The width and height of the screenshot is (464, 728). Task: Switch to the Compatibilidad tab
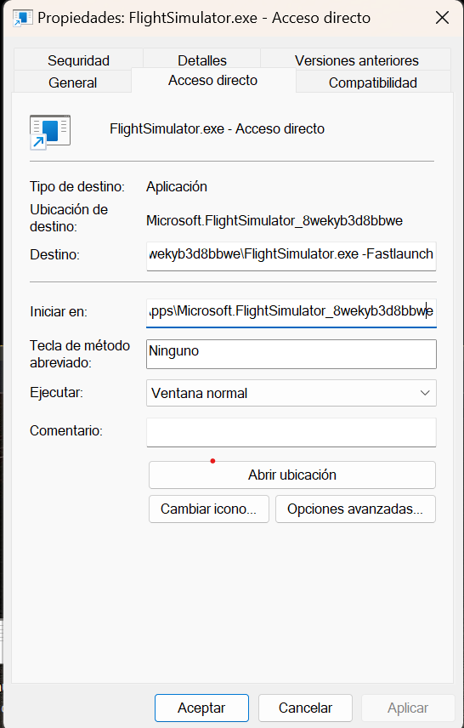(372, 82)
